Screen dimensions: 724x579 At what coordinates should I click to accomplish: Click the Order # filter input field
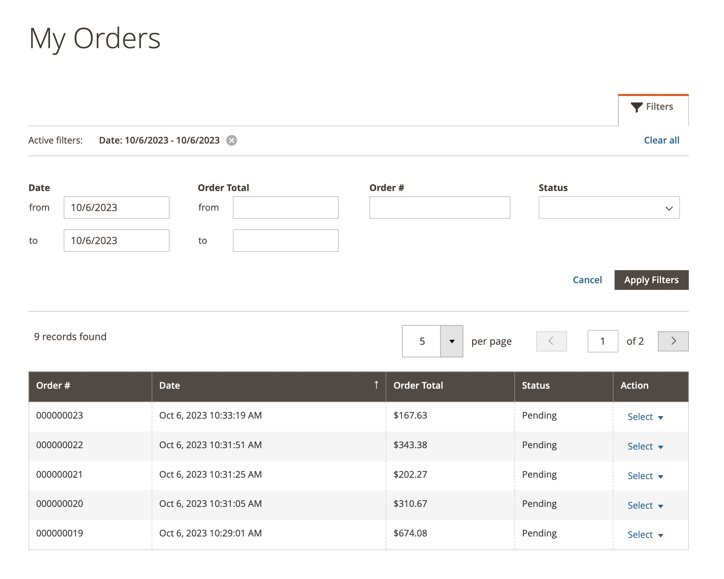point(439,208)
